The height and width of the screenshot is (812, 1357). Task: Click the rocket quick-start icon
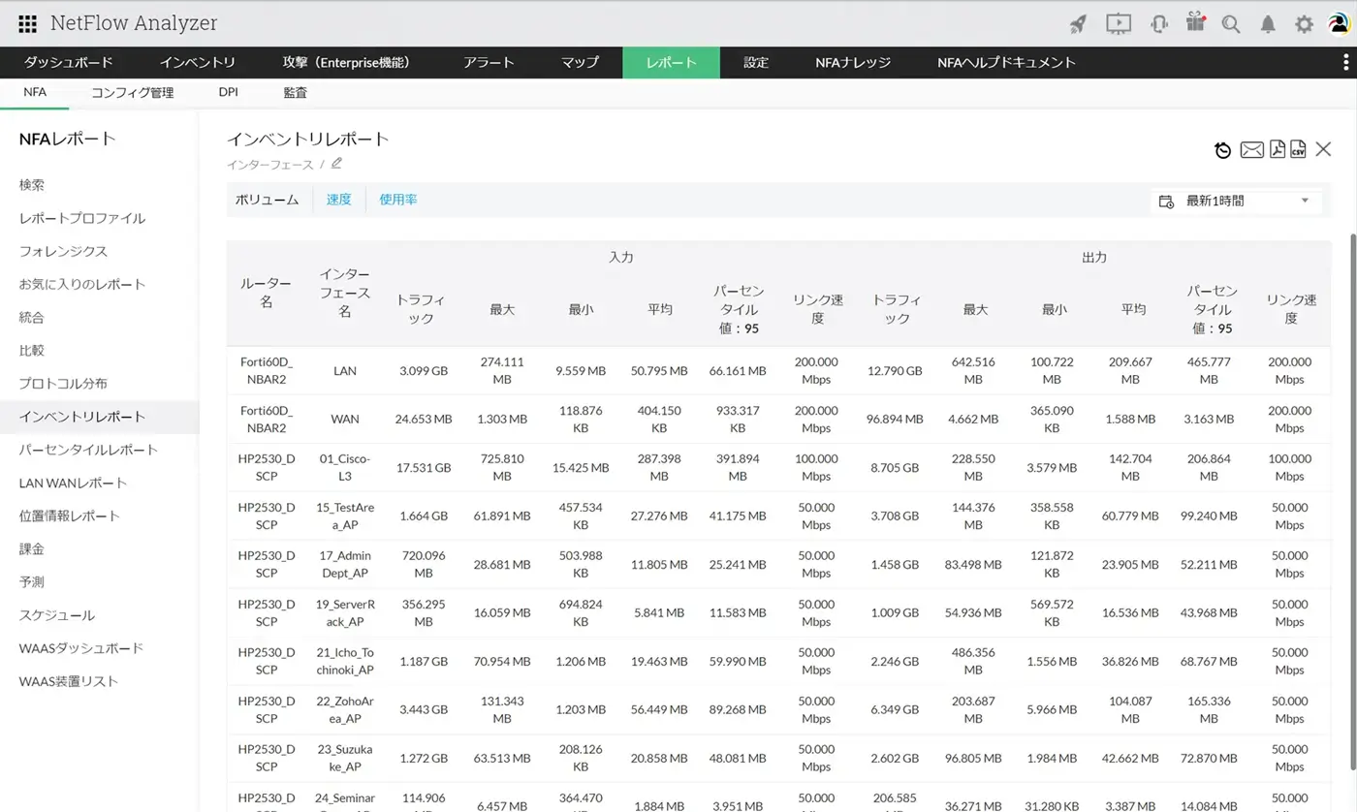1078,24
